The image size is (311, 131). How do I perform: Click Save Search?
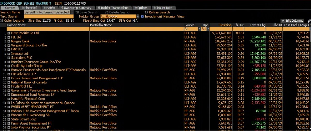coord(87,12)
